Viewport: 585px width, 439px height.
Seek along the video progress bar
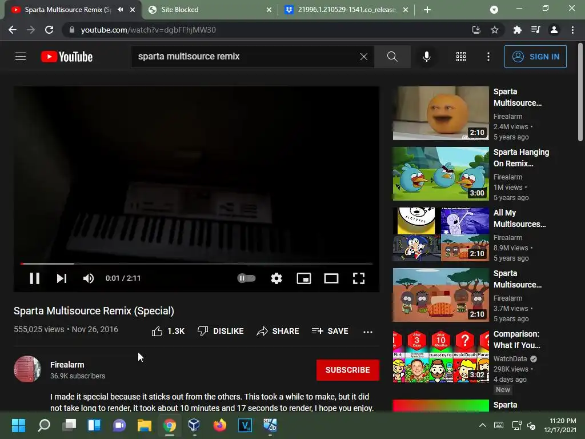(197, 264)
